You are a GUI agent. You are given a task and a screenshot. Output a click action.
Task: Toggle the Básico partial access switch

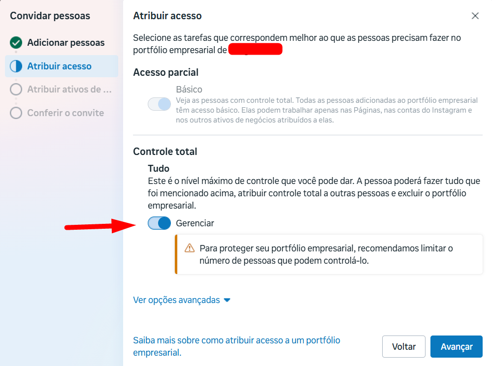(159, 104)
